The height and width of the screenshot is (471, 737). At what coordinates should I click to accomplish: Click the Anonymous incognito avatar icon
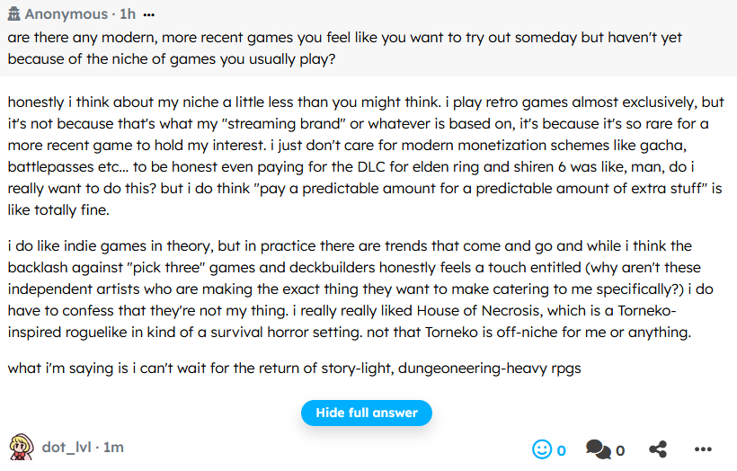[13, 14]
